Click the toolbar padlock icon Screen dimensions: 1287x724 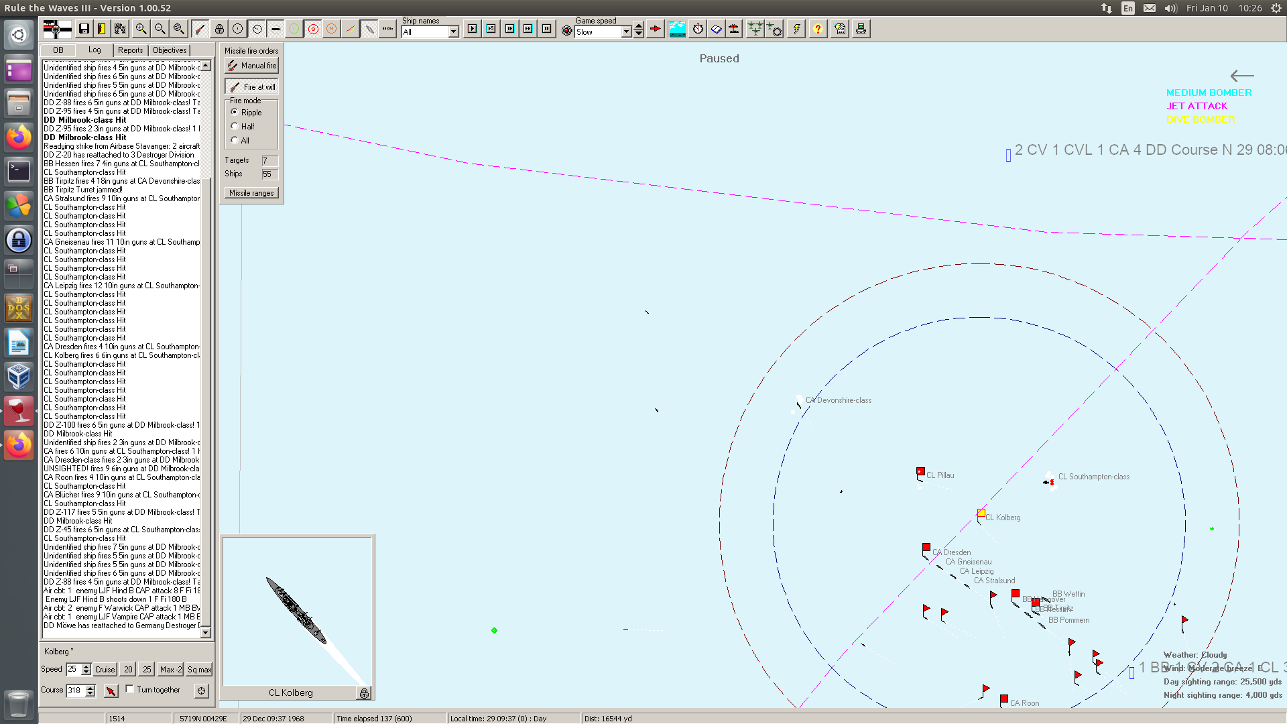219,29
